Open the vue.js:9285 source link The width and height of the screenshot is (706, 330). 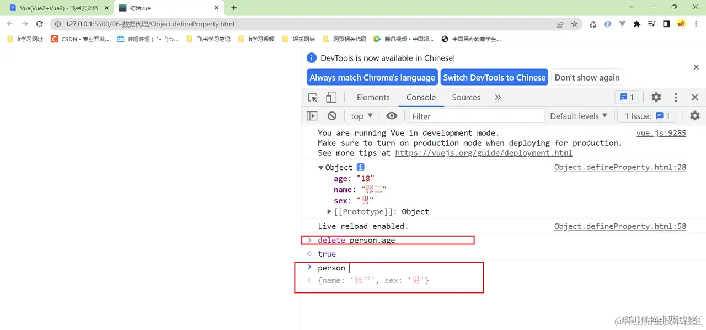coord(661,133)
